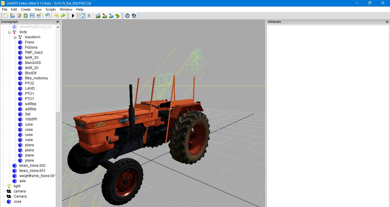Click the green Reload arrows icon
The image size is (390, 207).
26,16
